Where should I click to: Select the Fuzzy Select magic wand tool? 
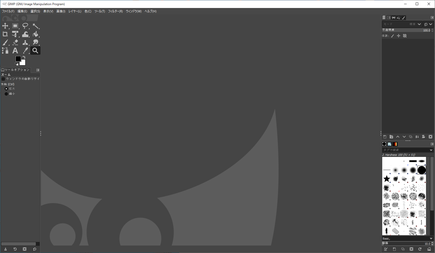(x=36, y=26)
